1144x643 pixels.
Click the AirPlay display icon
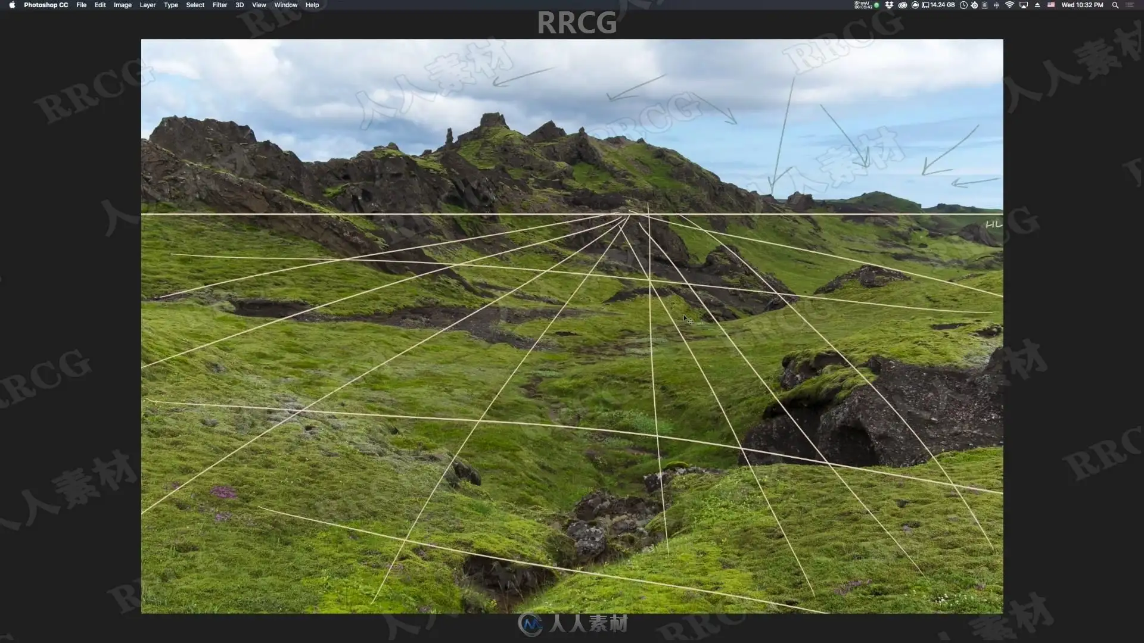[x=1024, y=5]
